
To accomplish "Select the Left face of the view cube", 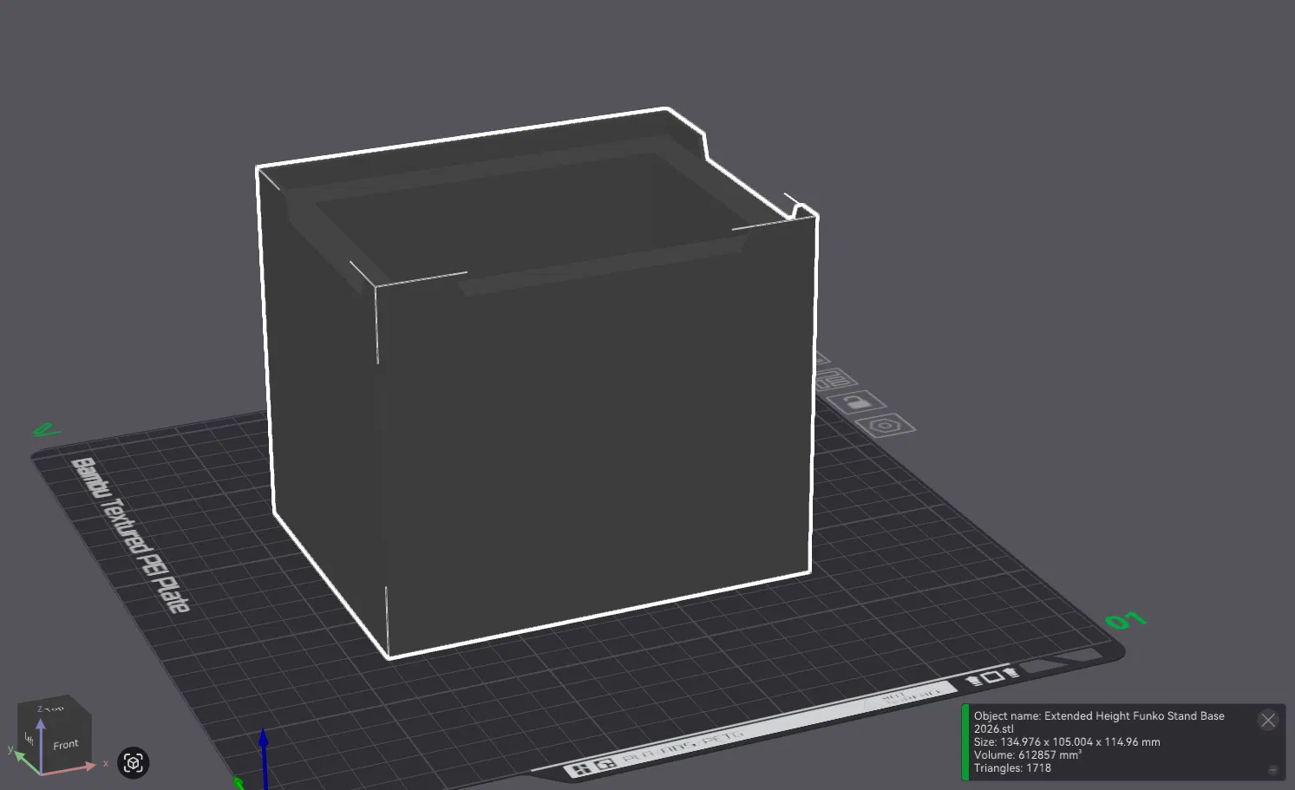I will (29, 739).
